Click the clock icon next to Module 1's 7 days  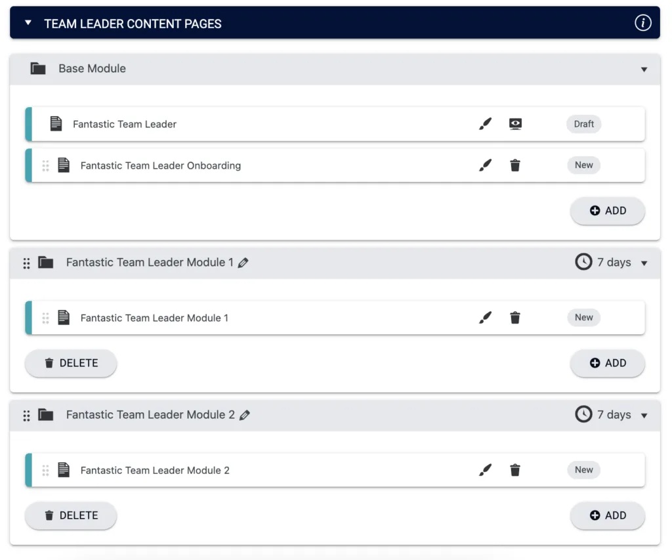[x=583, y=262]
